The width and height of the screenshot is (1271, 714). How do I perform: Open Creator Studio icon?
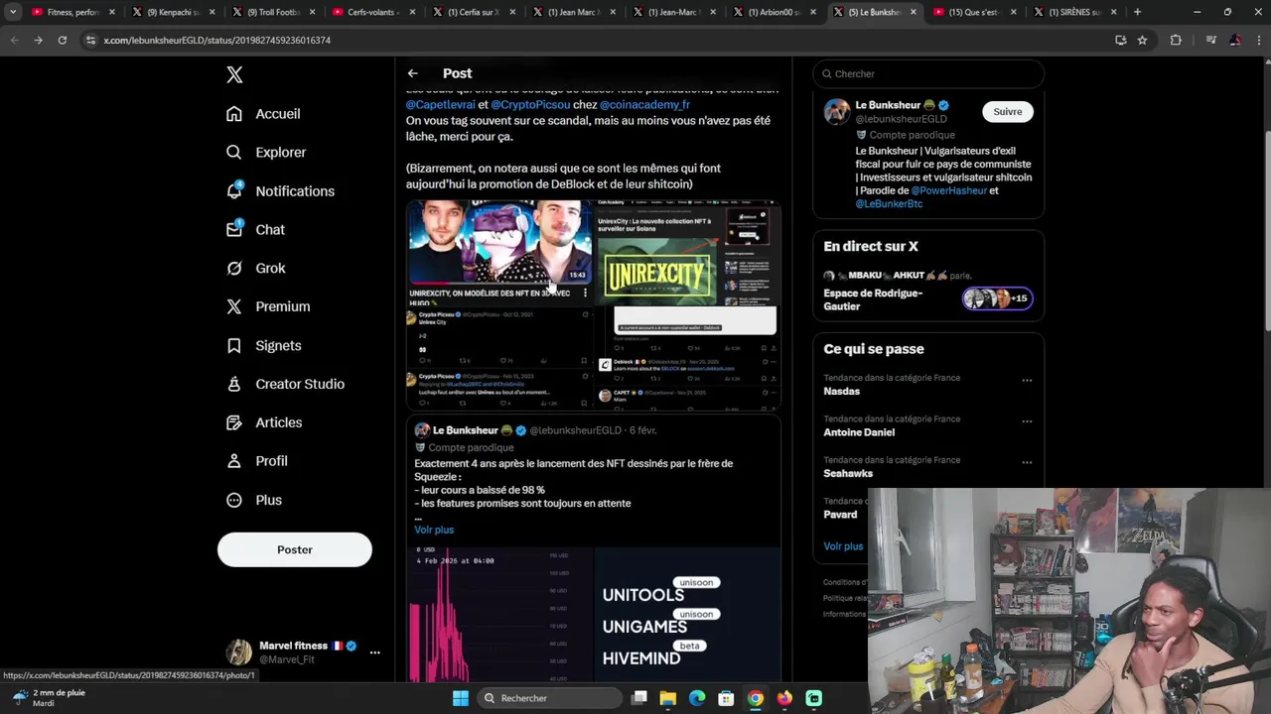point(234,384)
